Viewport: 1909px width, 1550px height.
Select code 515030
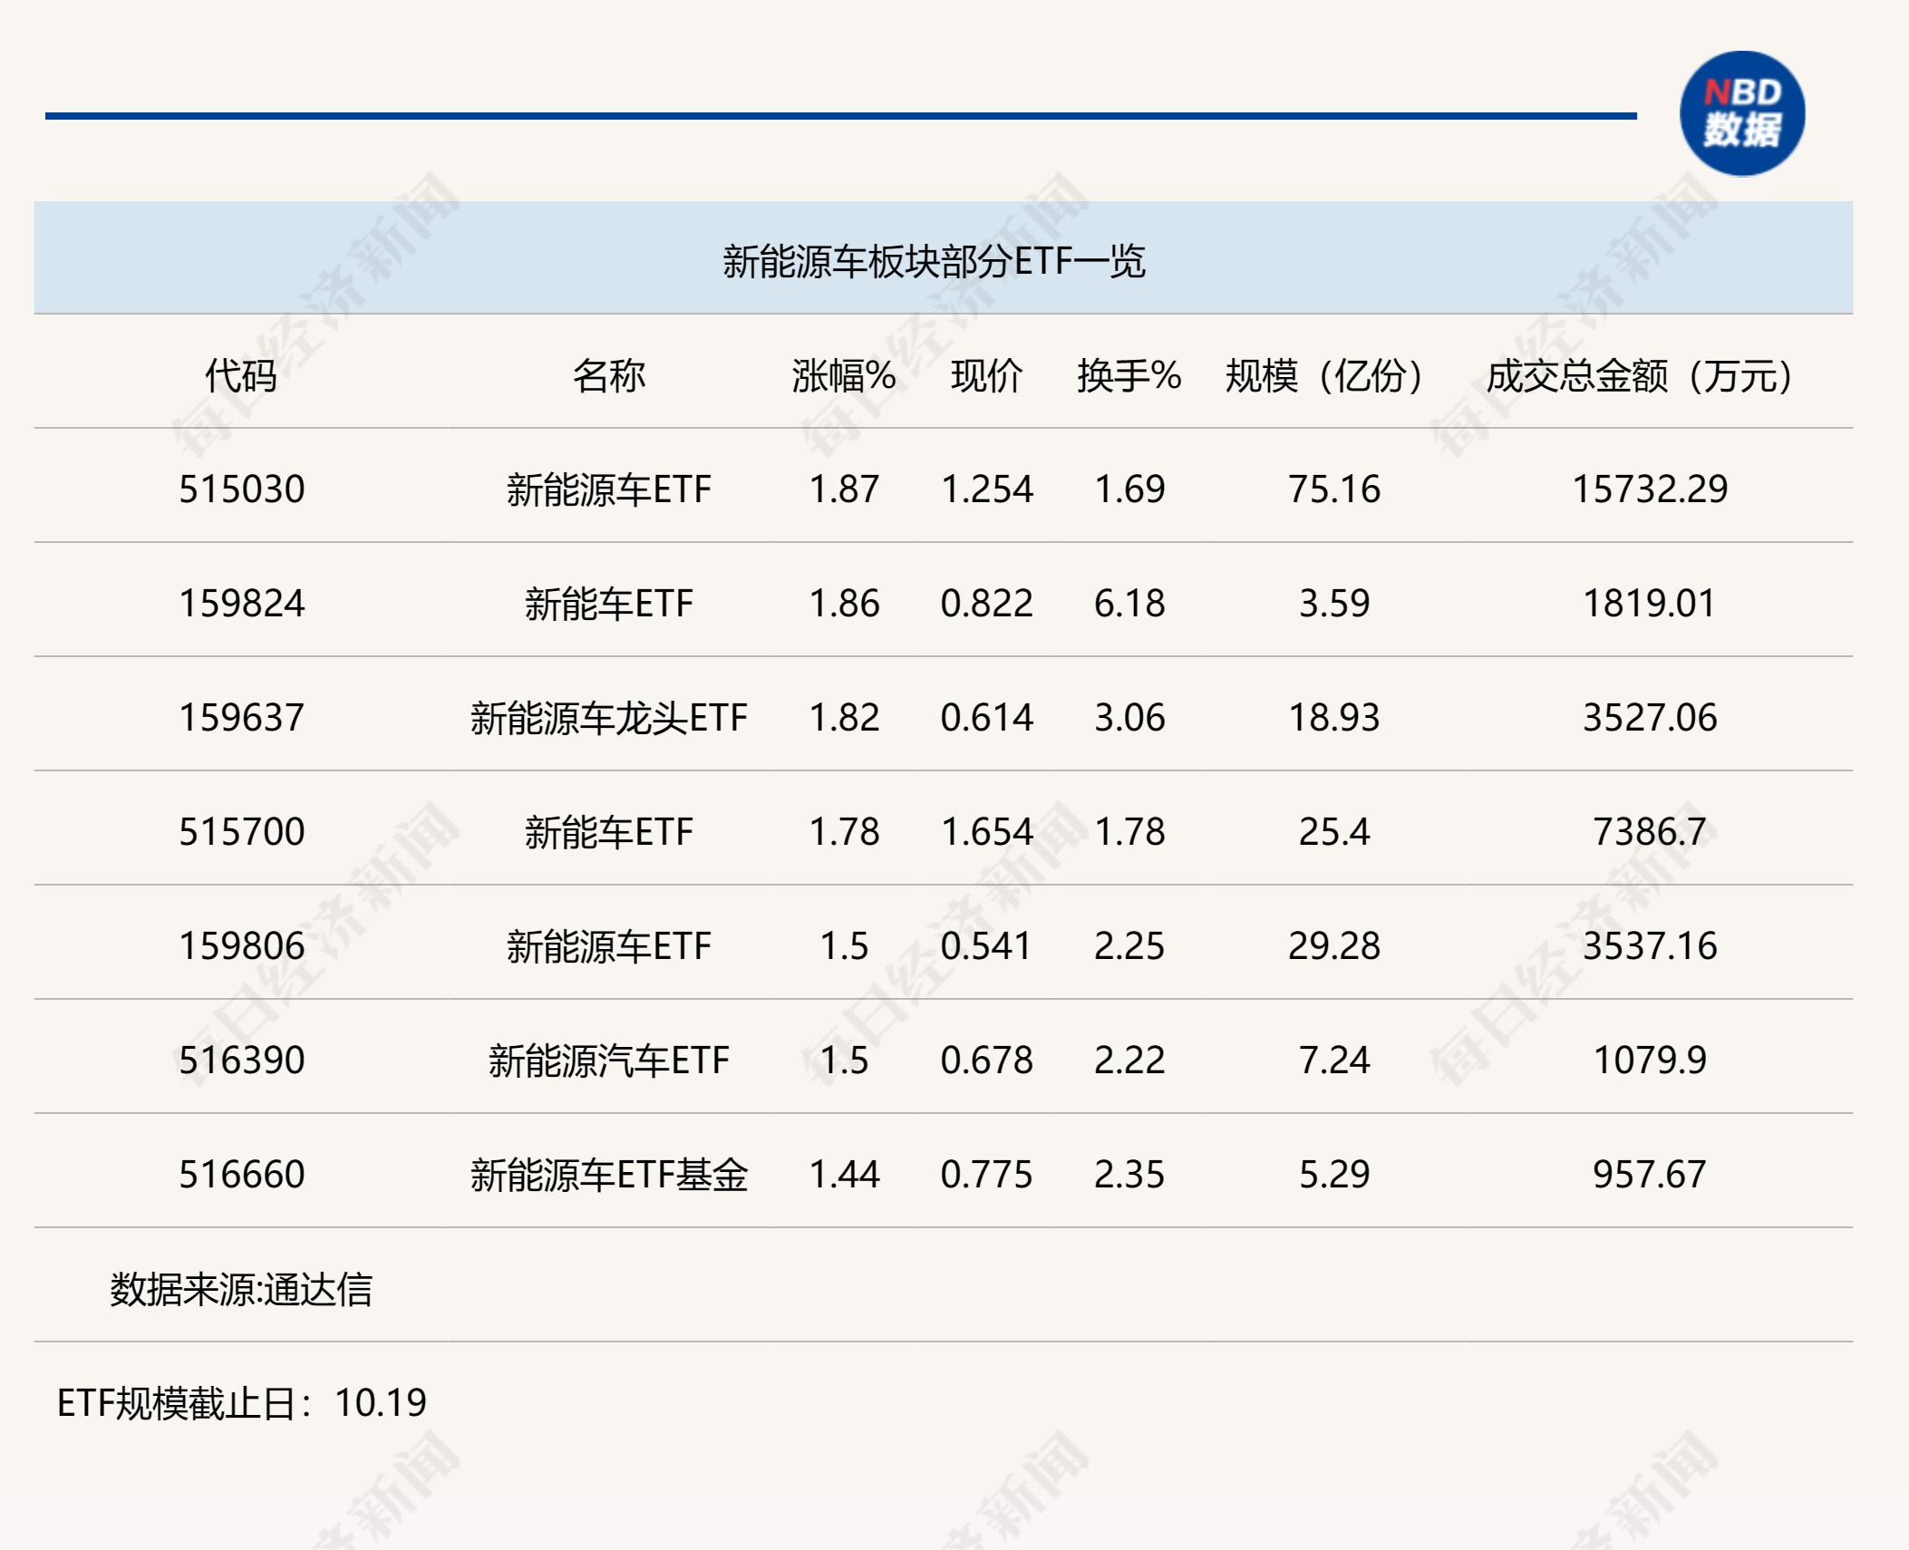tap(241, 489)
